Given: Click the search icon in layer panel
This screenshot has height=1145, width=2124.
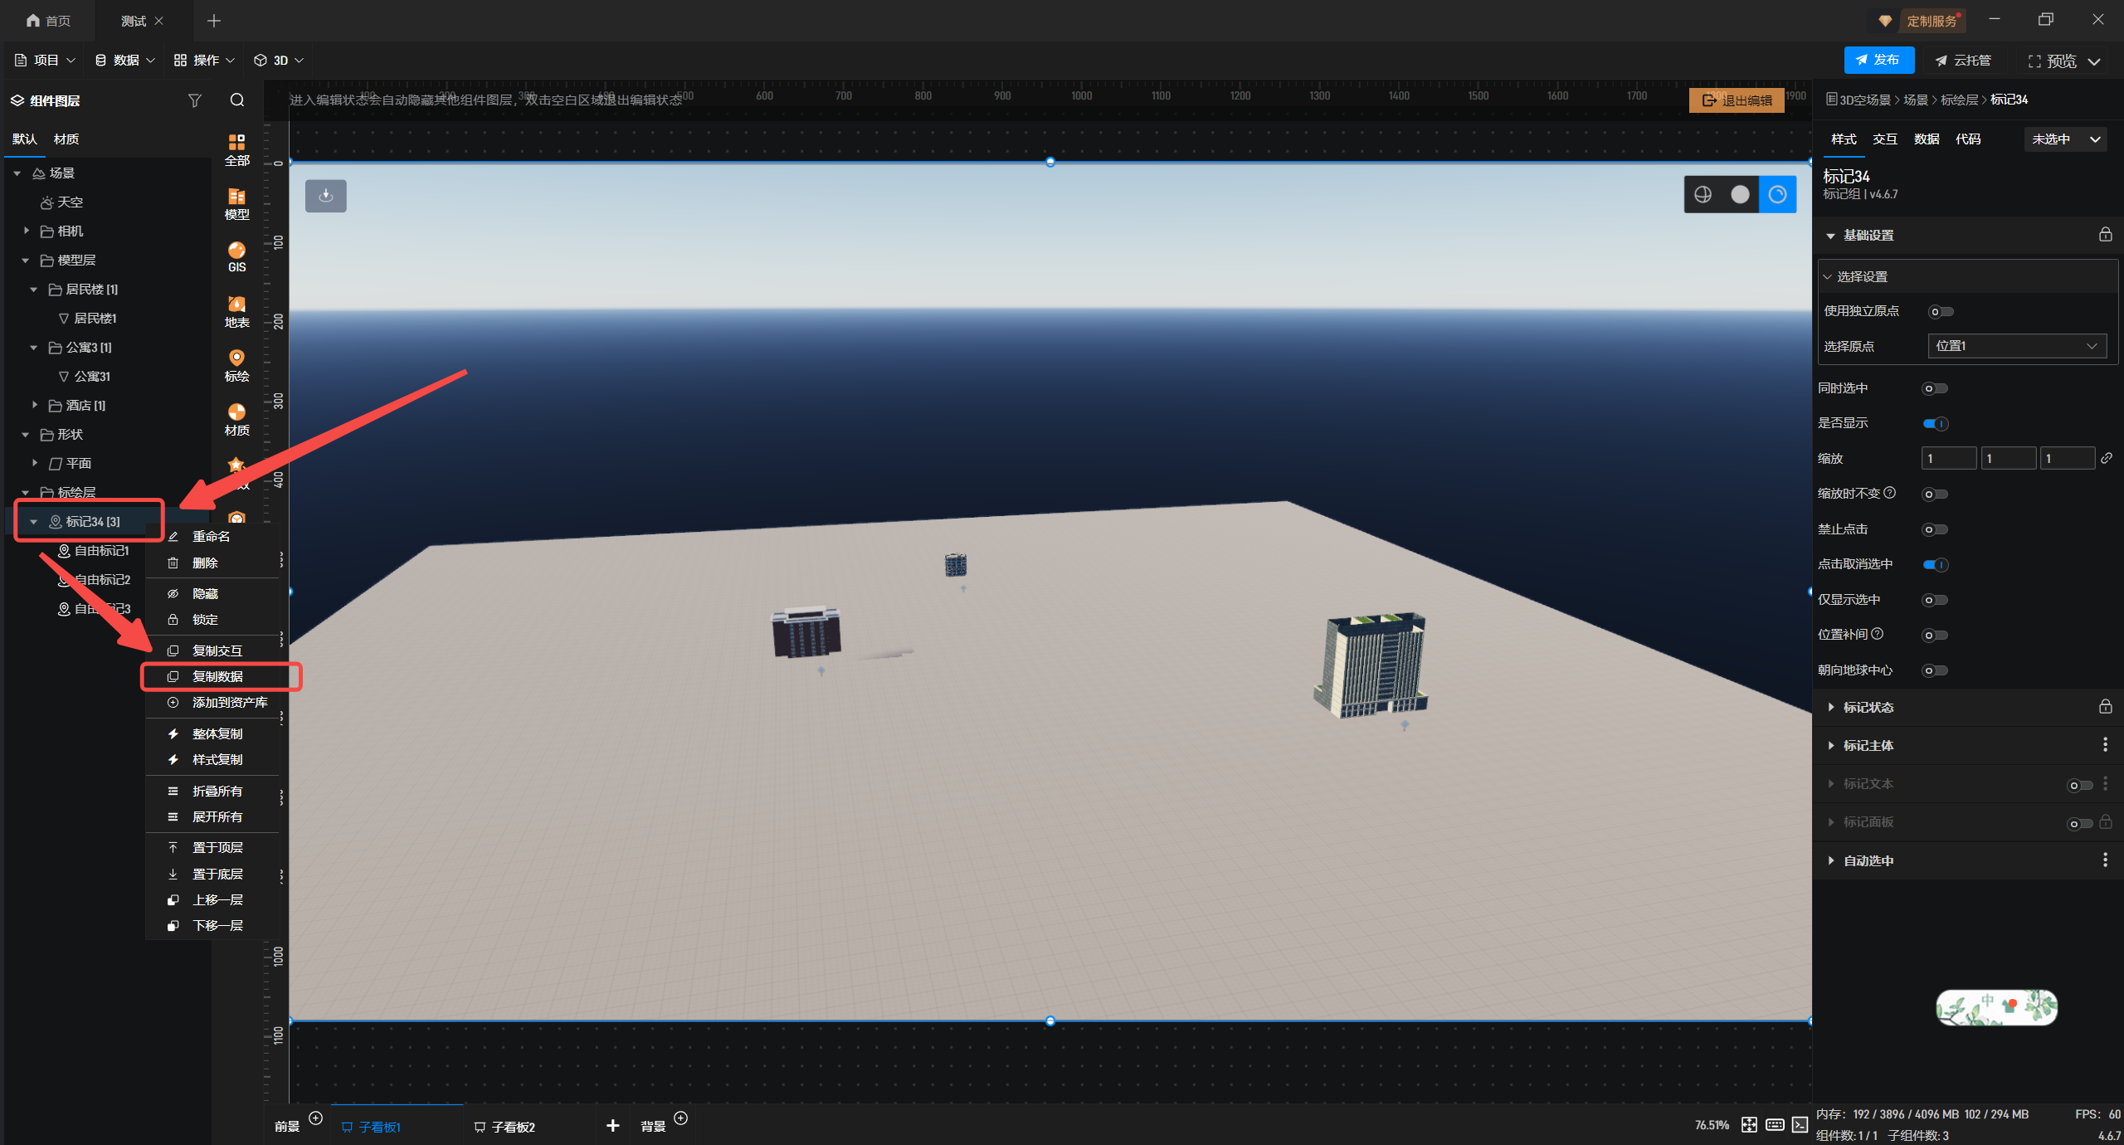Looking at the screenshot, I should [237, 100].
